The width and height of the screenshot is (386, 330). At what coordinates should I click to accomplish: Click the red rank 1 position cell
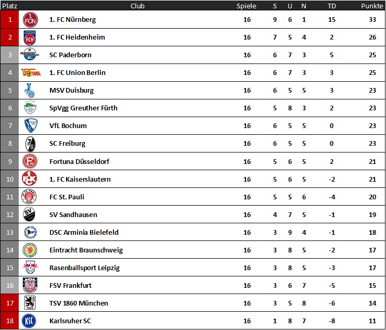(x=9, y=19)
